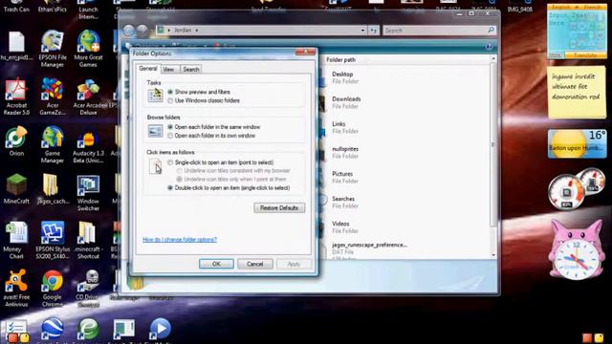Screen dimensions: 612x344
Task: Click the Translate button in translator gadget
Action: (585, 55)
